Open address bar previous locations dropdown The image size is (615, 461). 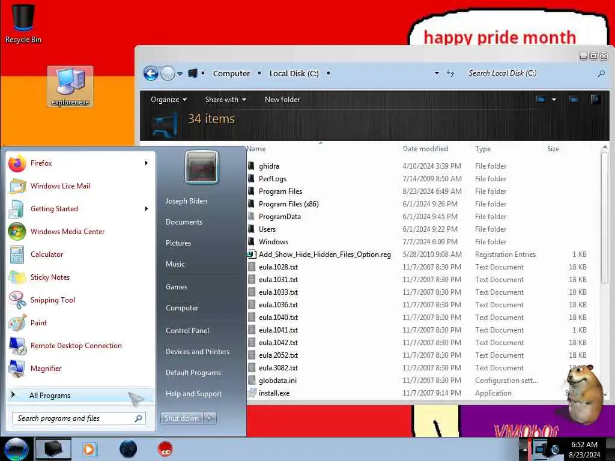coord(437,73)
